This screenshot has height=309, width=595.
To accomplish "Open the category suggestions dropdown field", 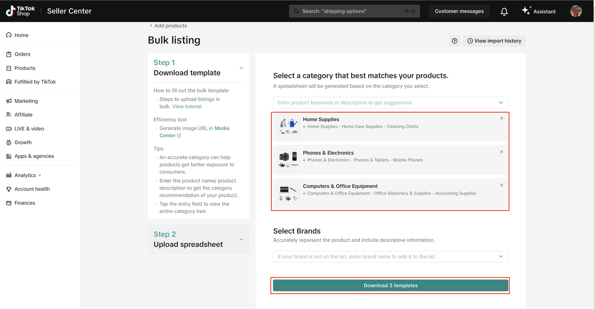I will 390,103.
